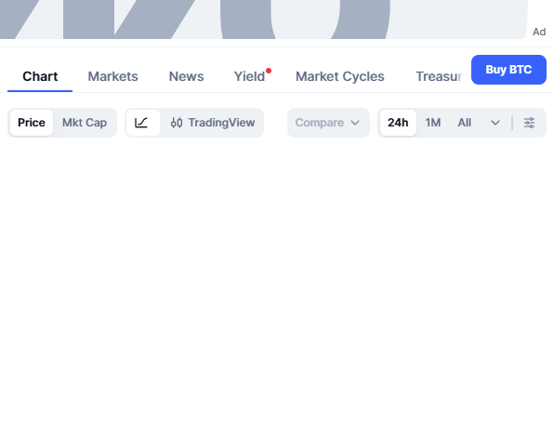
Task: Open the advertisement banner at top
Action: point(263,20)
